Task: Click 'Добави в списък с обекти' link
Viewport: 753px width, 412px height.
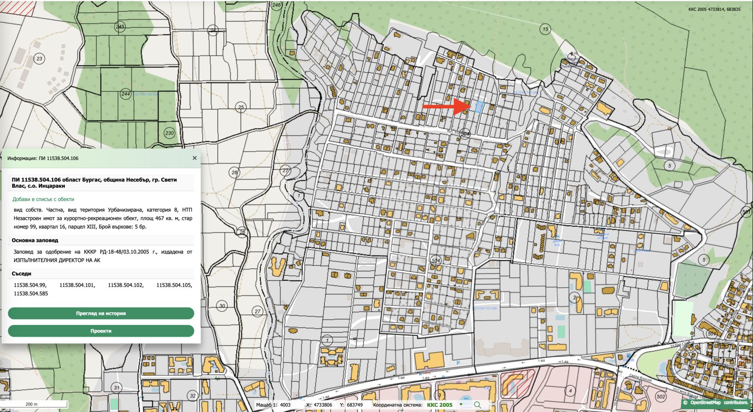Action: pos(43,199)
